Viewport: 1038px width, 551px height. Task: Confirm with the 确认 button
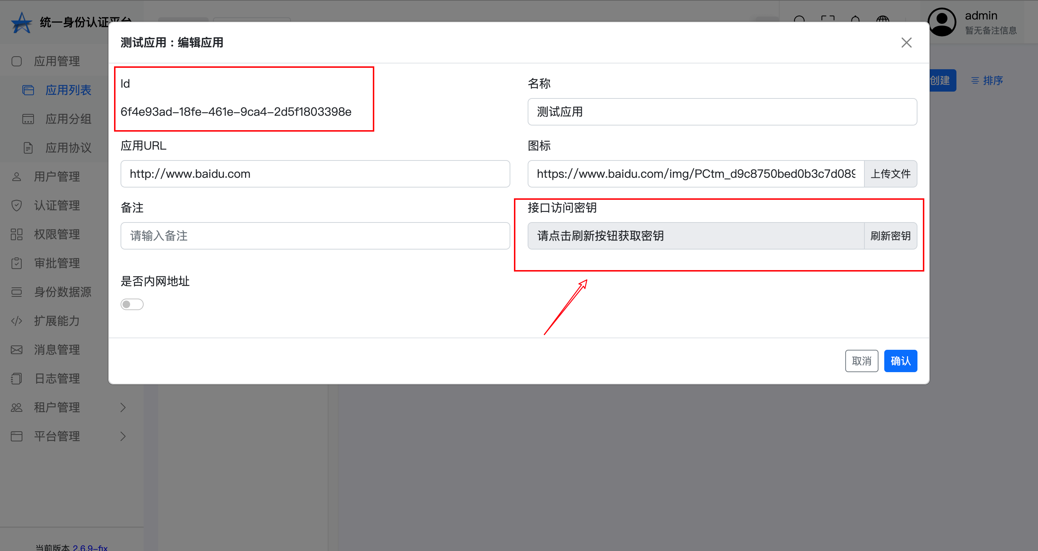pos(900,361)
